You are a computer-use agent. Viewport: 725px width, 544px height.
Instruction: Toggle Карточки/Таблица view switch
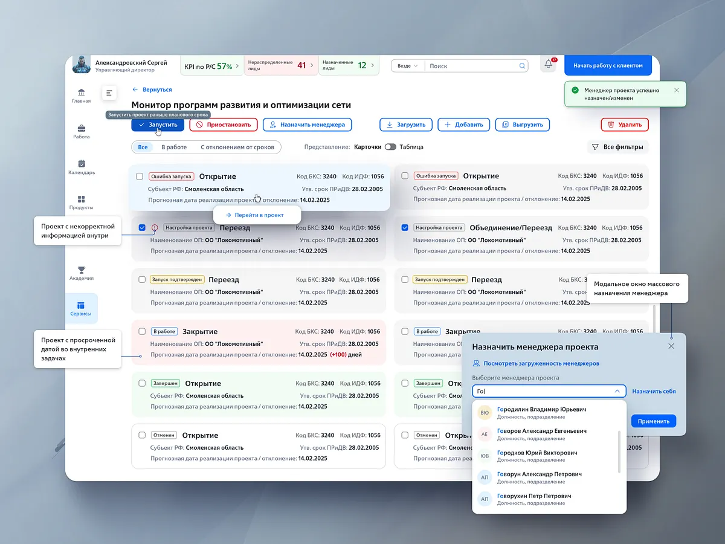[390, 147]
